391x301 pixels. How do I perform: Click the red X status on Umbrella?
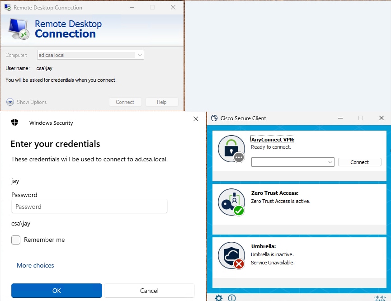[239, 264]
